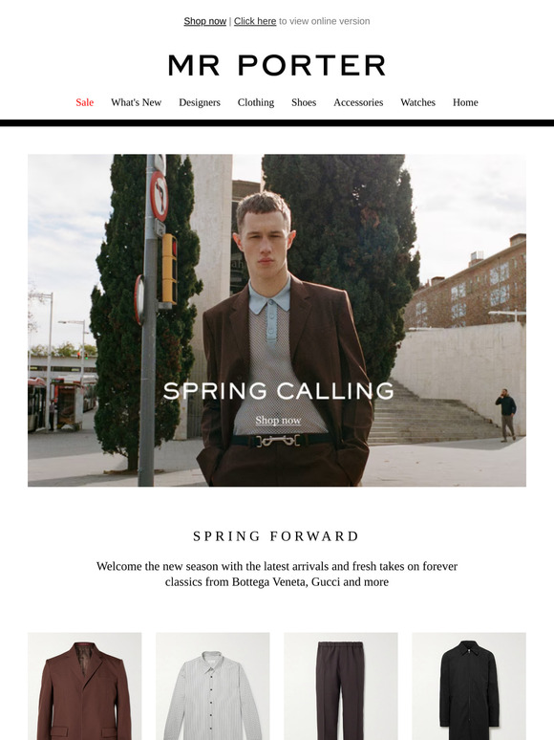Image resolution: width=554 pixels, height=740 pixels.
Task: Select Shoes in the navigation bar
Action: point(304,102)
